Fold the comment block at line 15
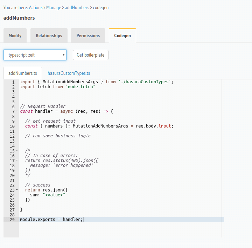 point(17,151)
